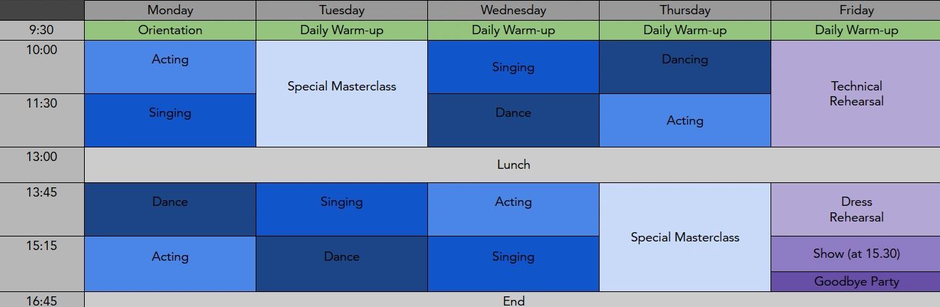Click Tuesday's 15:15 Dance session
940x307 pixels.
coord(342,264)
